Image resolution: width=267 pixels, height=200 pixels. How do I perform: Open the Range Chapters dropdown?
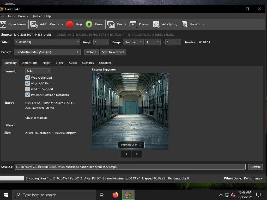coord(133,42)
